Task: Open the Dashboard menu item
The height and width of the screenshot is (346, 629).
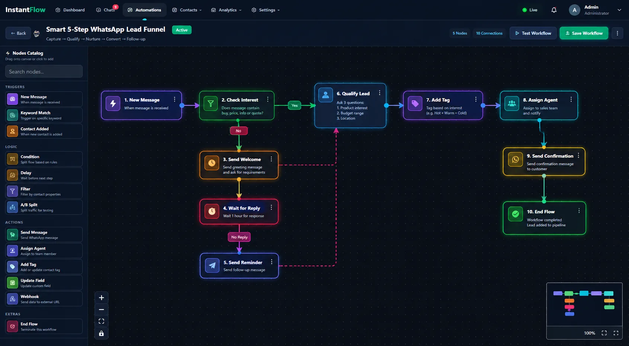Action: 70,10
